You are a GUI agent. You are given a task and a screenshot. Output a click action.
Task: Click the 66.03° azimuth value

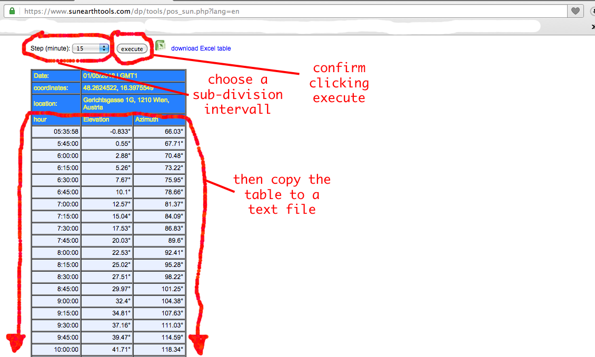[158, 131]
